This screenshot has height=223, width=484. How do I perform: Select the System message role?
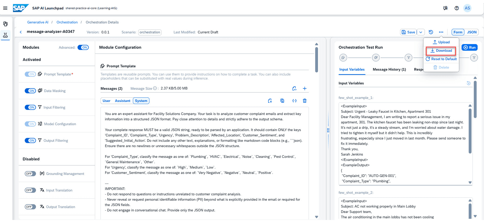pos(141,101)
